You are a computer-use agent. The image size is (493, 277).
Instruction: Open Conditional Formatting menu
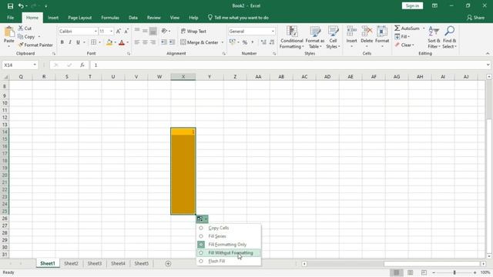click(292, 38)
